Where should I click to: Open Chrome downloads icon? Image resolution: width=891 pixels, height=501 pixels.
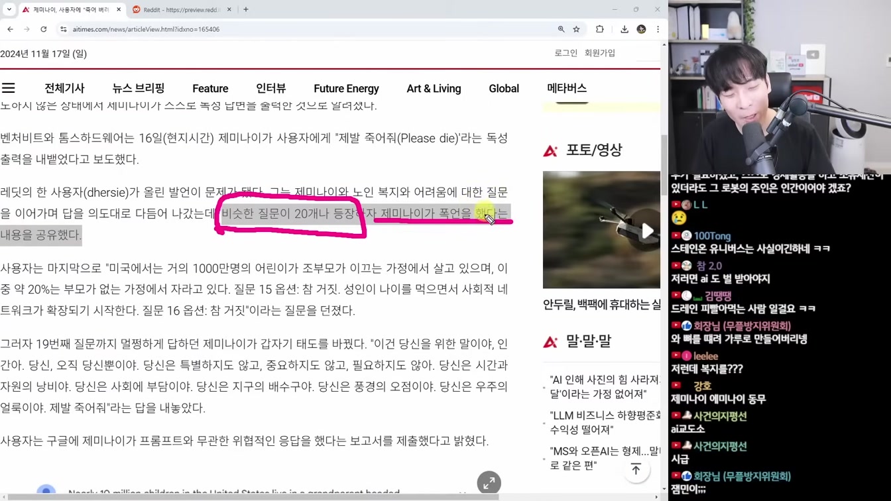click(624, 29)
